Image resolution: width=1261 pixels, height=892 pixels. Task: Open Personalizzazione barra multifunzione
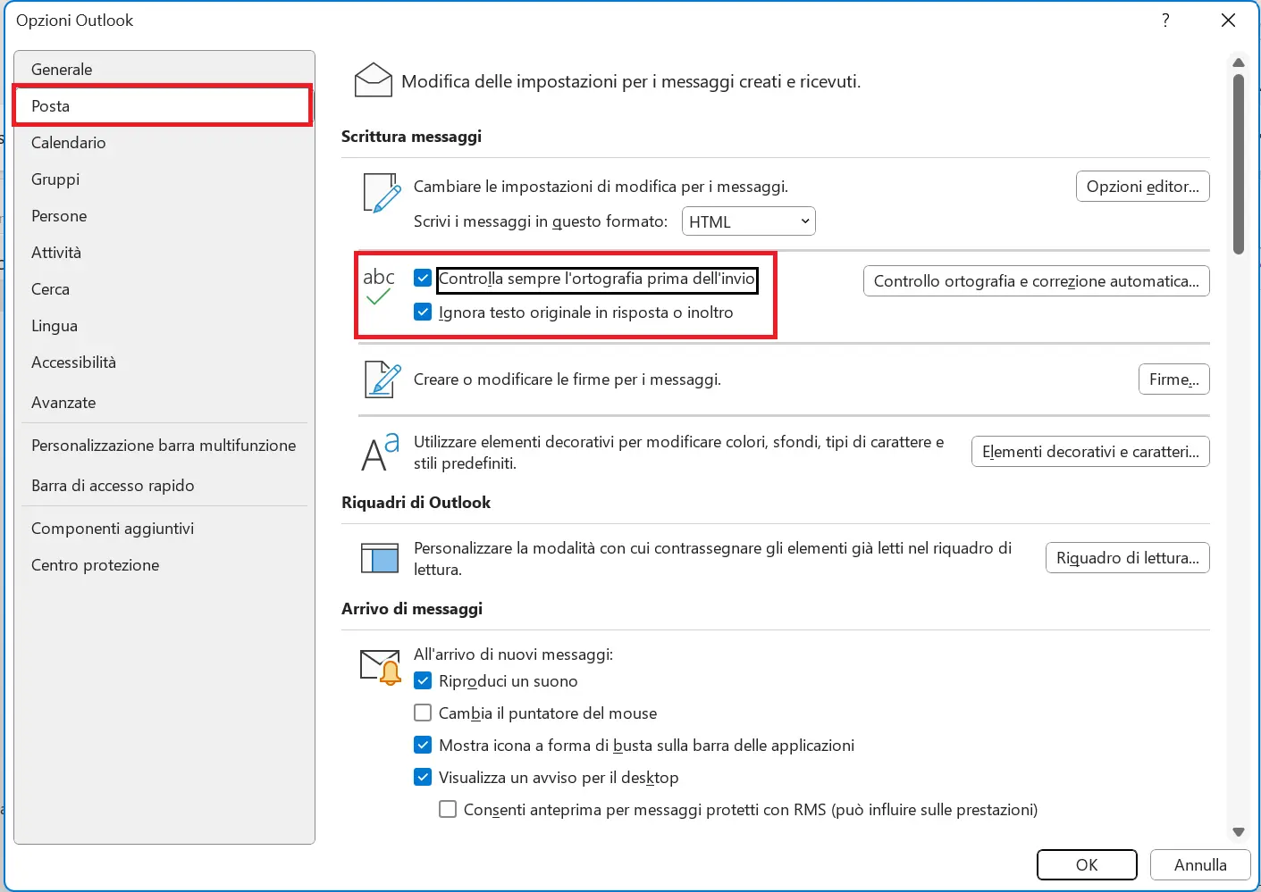164,445
